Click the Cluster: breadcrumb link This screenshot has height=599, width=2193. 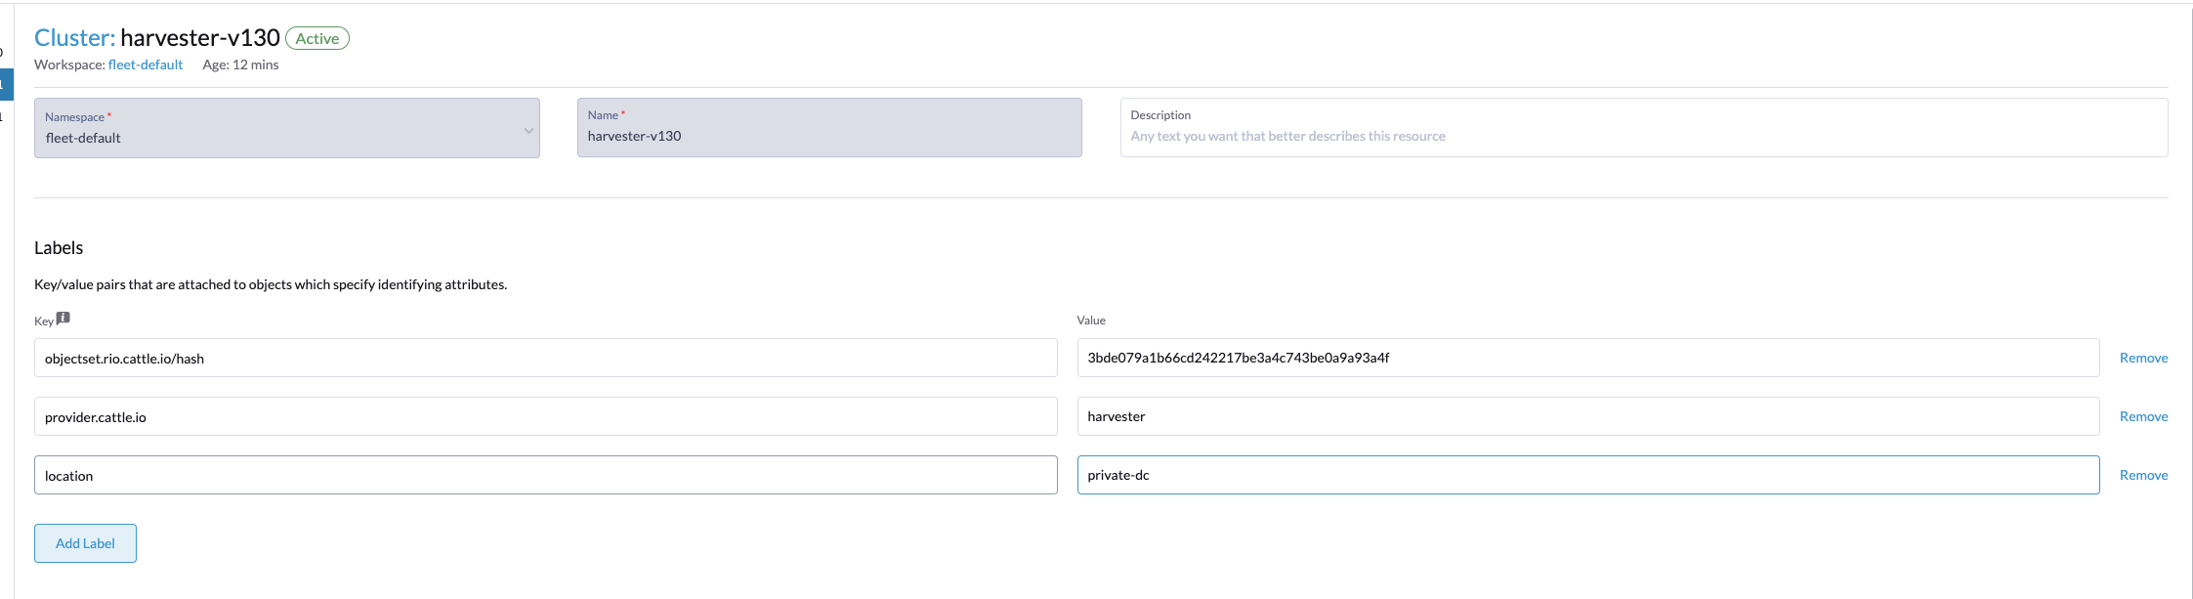click(74, 38)
